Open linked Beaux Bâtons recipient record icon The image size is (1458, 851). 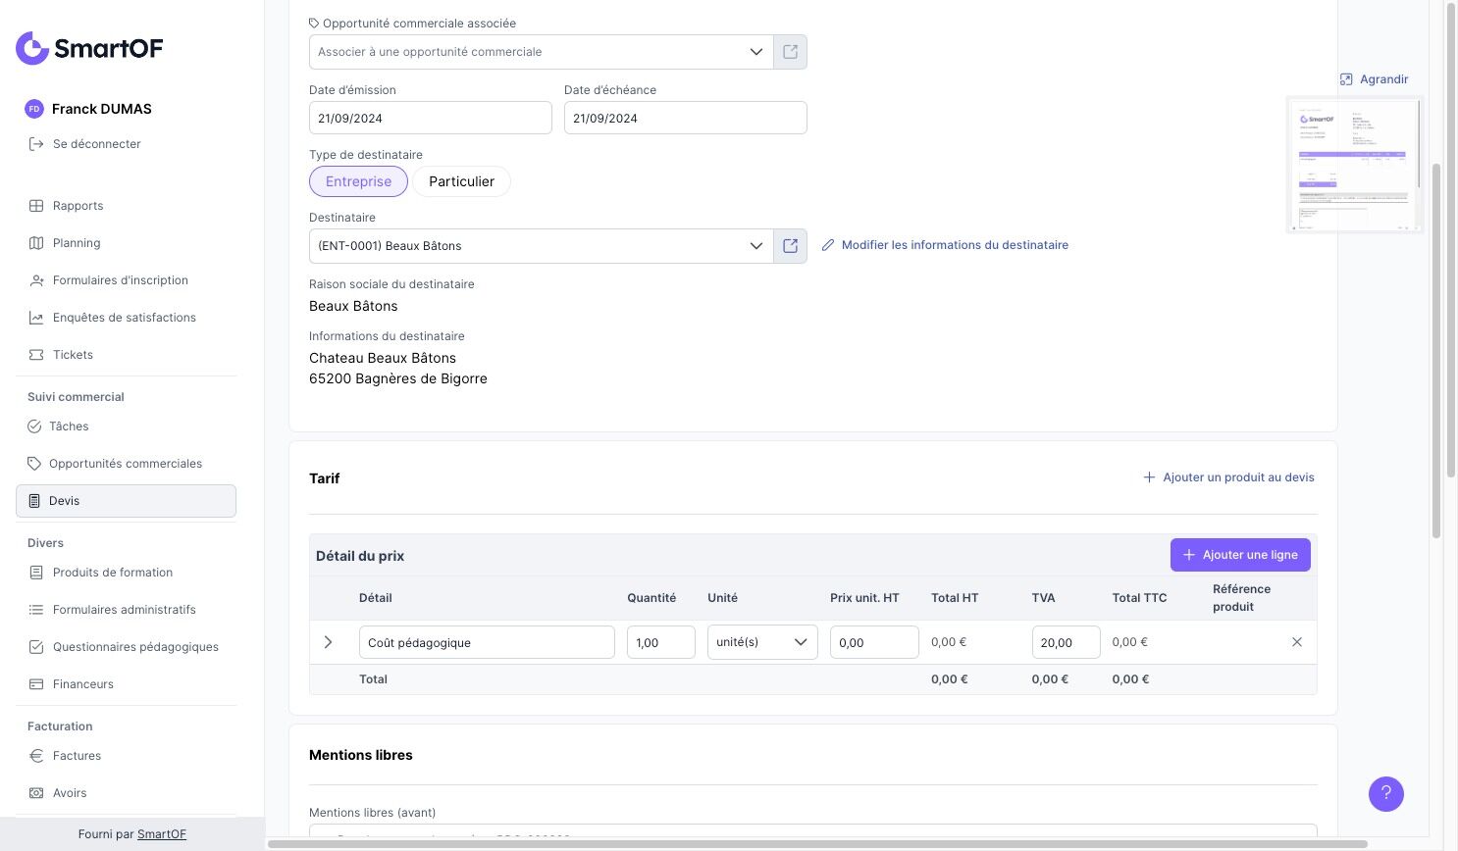point(790,246)
